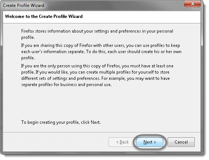The width and height of the screenshot is (209, 160).
Task: Click the bold Welcome heading text
Action: pos(44,16)
